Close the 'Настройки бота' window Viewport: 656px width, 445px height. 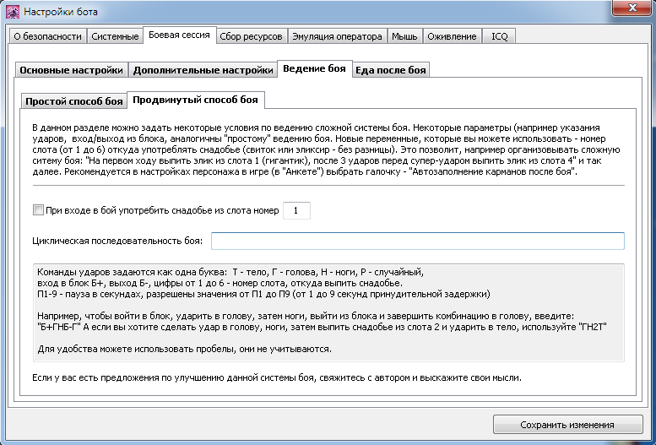tap(632, 8)
